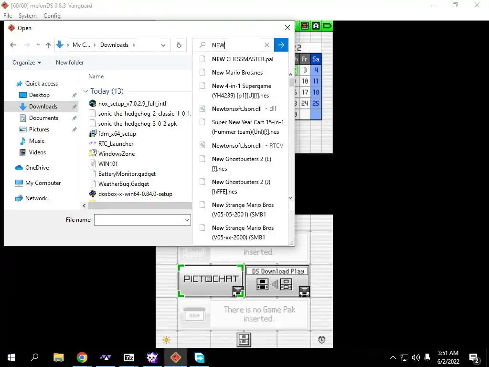Select PictoChat in DS menu
The height and width of the screenshot is (367, 489).
point(211,281)
